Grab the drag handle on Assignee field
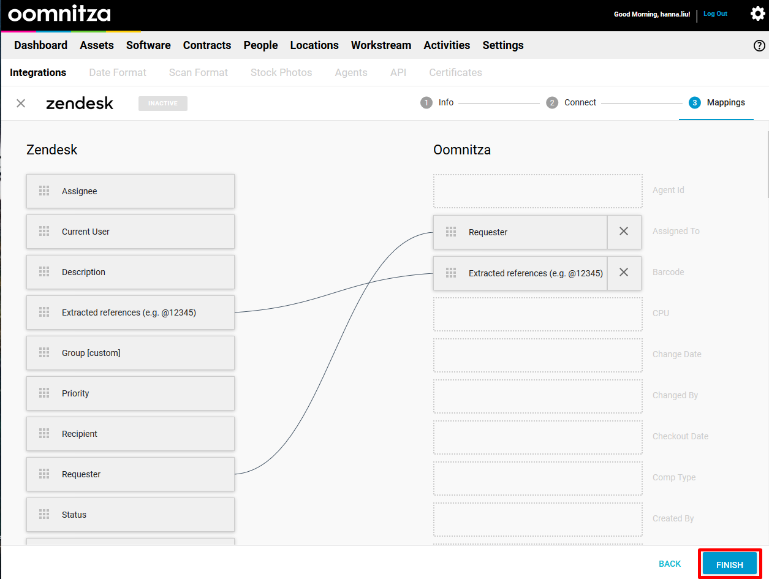769x579 pixels. pos(44,191)
